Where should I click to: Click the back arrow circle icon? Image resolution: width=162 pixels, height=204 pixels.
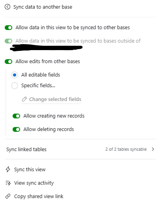click(x=7, y=7)
